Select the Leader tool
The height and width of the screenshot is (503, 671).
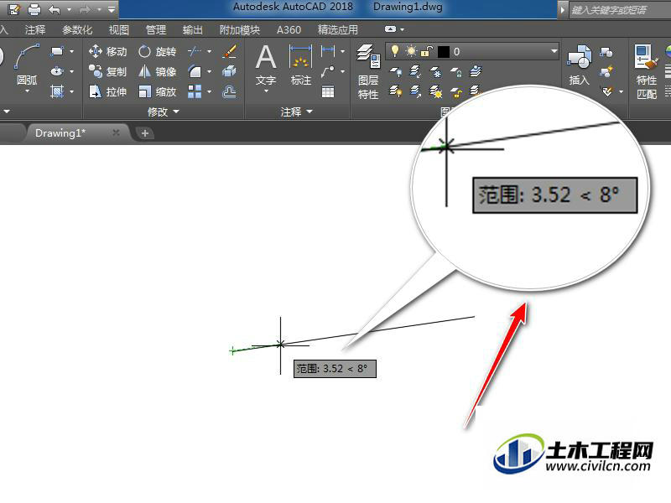click(328, 71)
